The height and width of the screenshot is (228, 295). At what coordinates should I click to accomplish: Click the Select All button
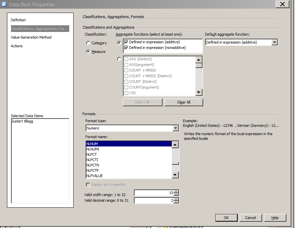point(143,102)
